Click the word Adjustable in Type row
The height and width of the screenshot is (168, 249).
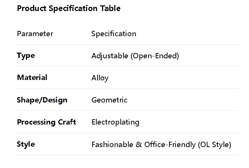[110, 56]
